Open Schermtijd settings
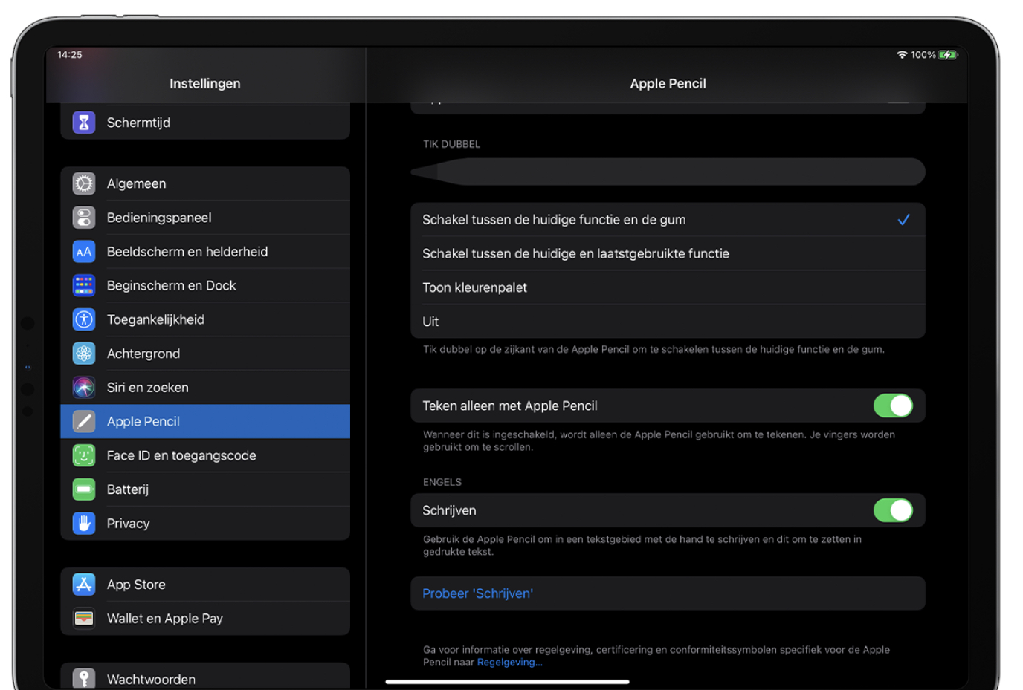The width and height of the screenshot is (1023, 690). [x=205, y=123]
